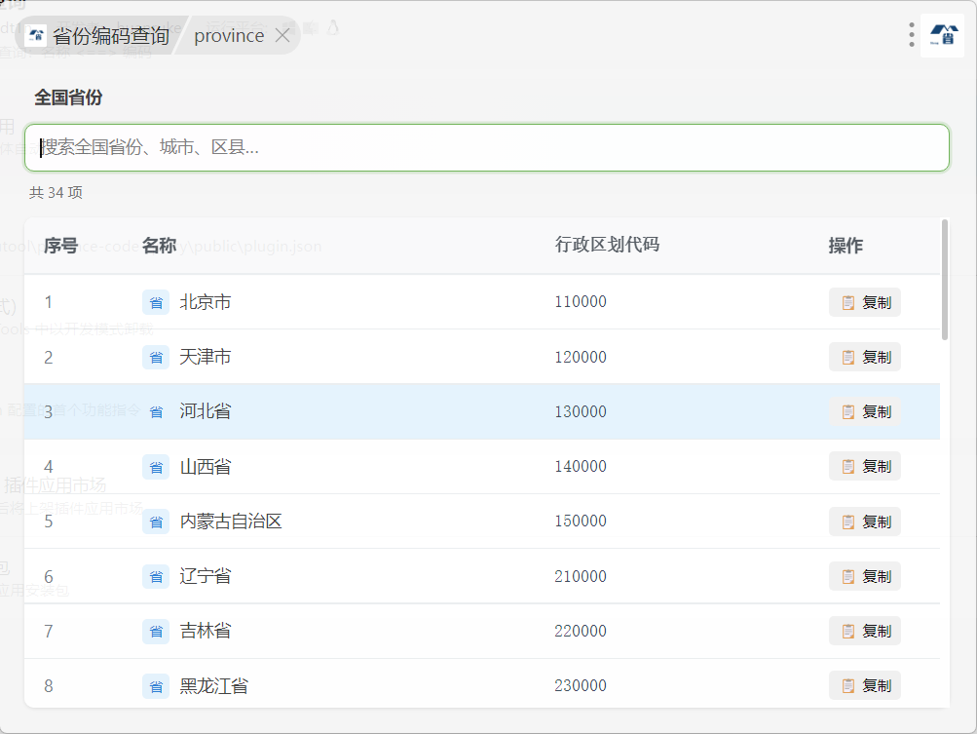This screenshot has width=977, height=734.
Task: Close the province tag with X
Action: point(282,36)
